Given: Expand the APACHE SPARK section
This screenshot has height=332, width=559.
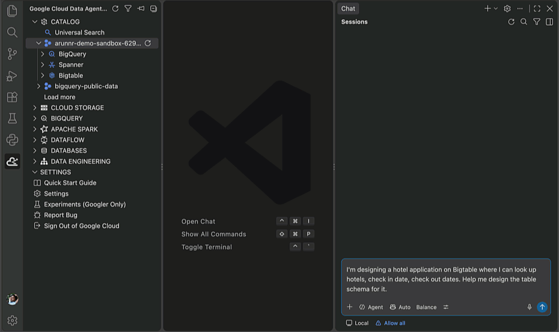Looking at the screenshot, I should click(35, 129).
